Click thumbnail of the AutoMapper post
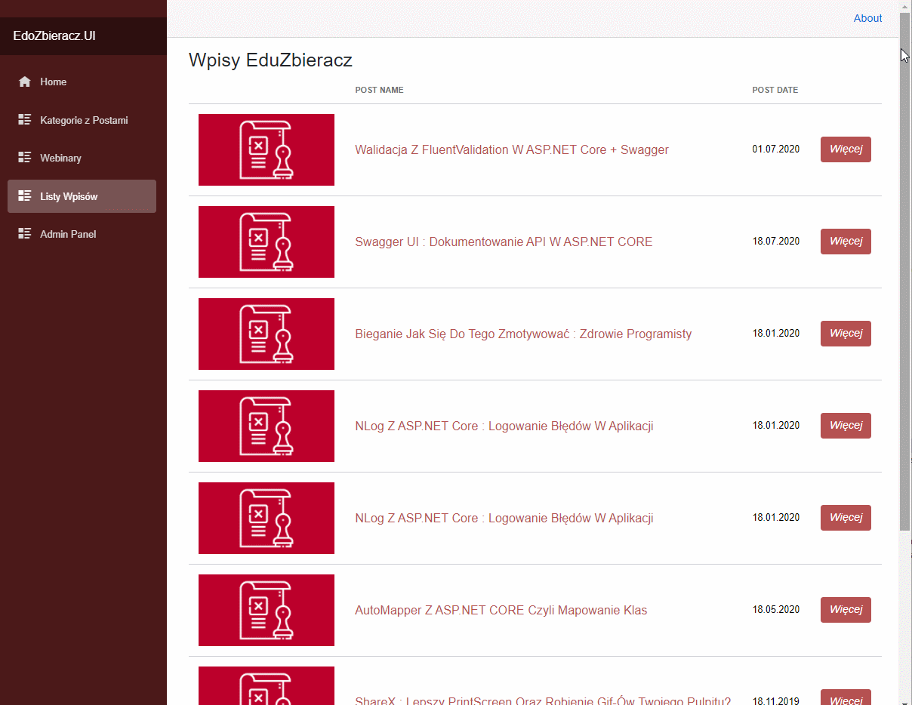This screenshot has width=912, height=705. [x=267, y=610]
